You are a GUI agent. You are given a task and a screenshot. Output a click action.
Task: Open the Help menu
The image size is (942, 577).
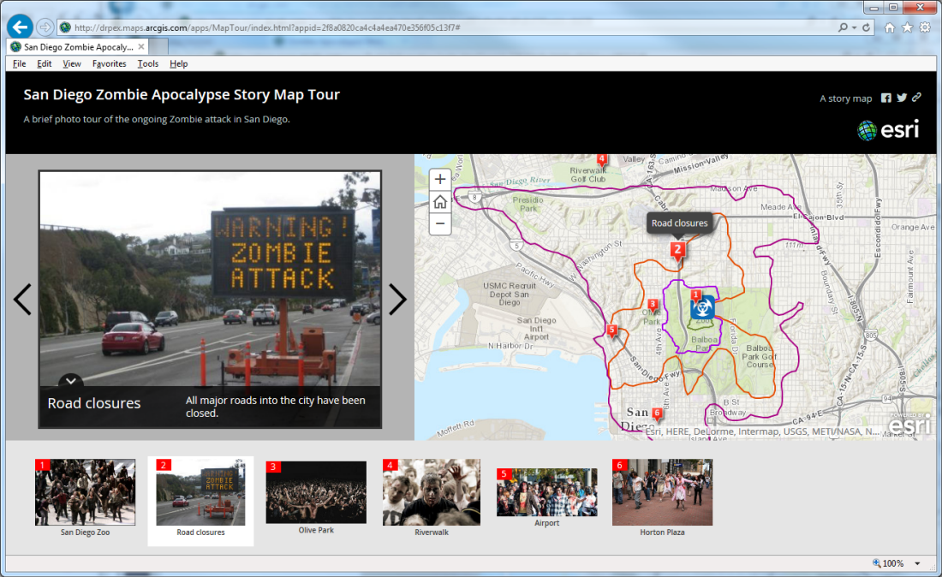click(x=178, y=63)
